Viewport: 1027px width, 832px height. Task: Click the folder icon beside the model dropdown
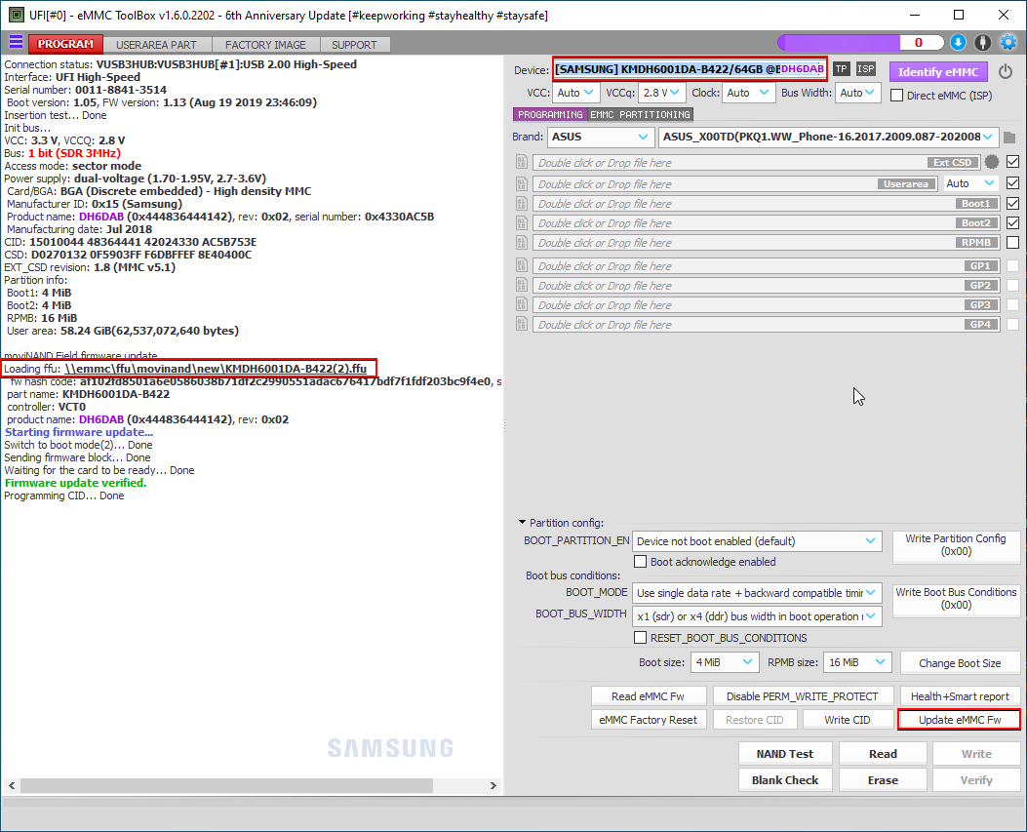click(1009, 138)
